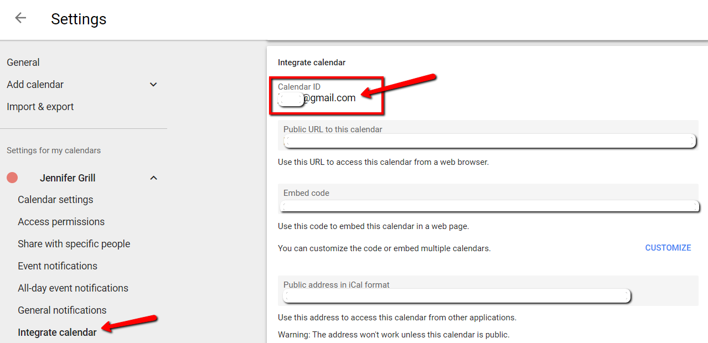The width and height of the screenshot is (708, 343).
Task: Open All-day event notifications
Action: point(73,288)
